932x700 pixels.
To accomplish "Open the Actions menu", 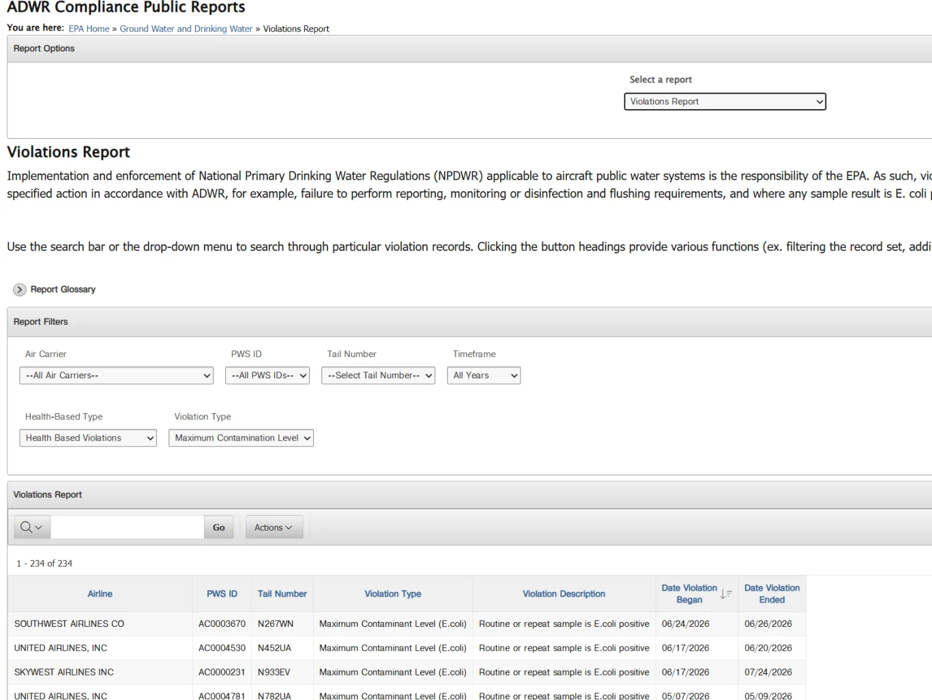I will click(274, 527).
